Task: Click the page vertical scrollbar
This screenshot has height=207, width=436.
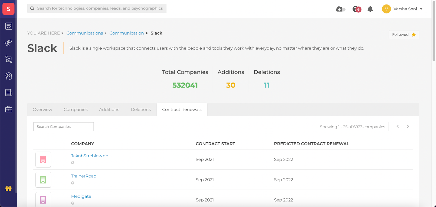Action: tap(434, 31)
